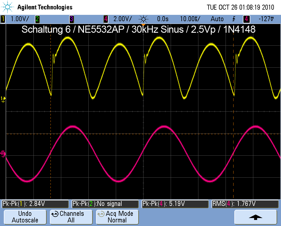This screenshot has width=281, height=226.
Task: Click the rising edge trigger slope icon
Action: coord(234,19)
